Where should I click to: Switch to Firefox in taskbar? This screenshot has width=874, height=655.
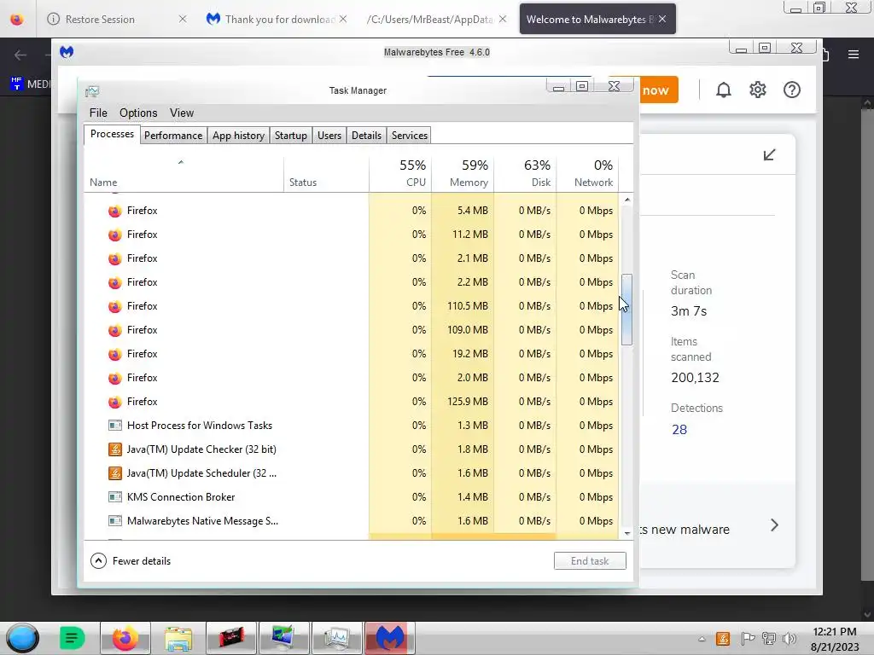pyautogui.click(x=125, y=638)
